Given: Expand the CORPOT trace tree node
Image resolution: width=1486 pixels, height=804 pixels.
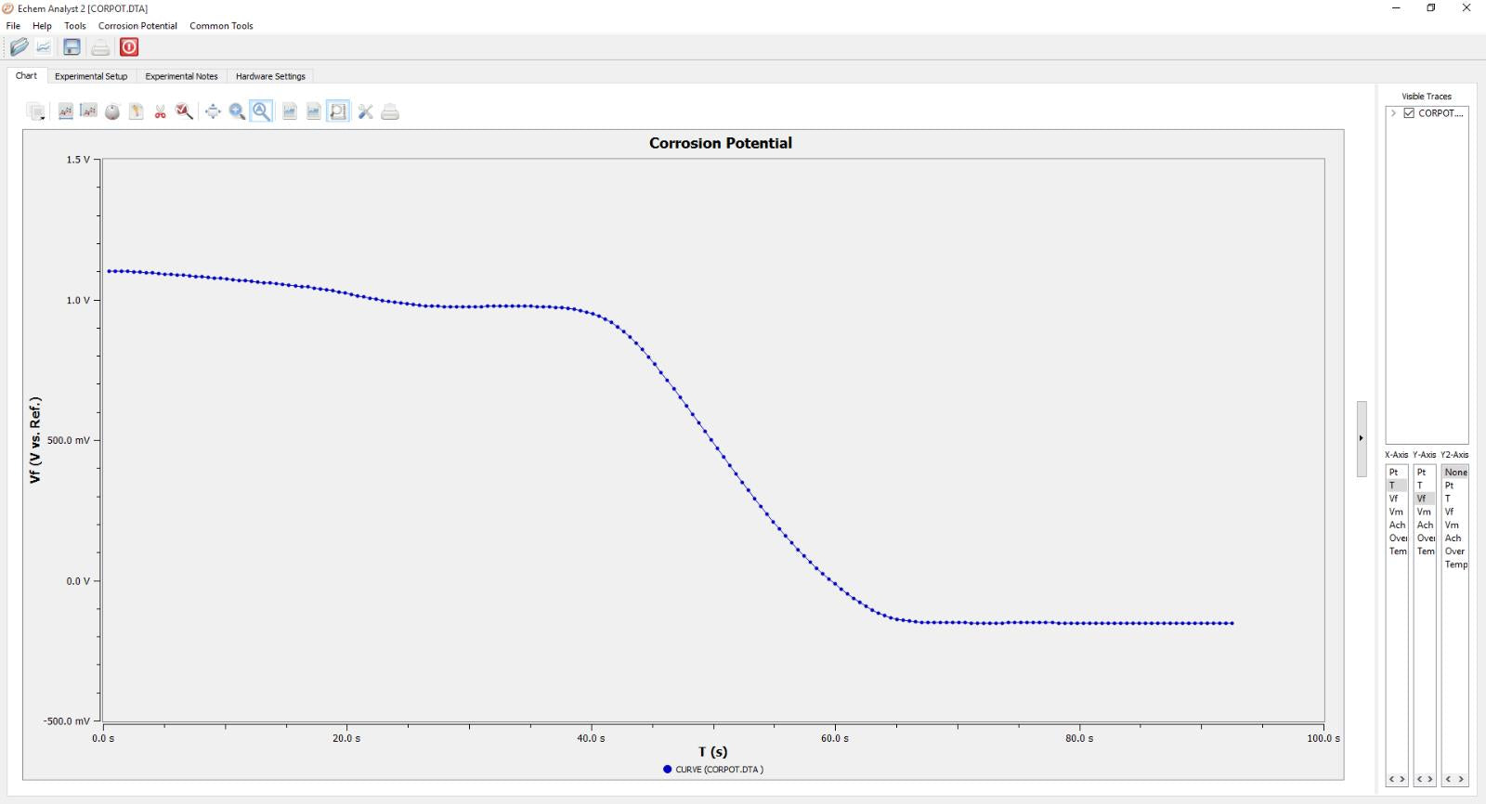Looking at the screenshot, I should [1393, 113].
